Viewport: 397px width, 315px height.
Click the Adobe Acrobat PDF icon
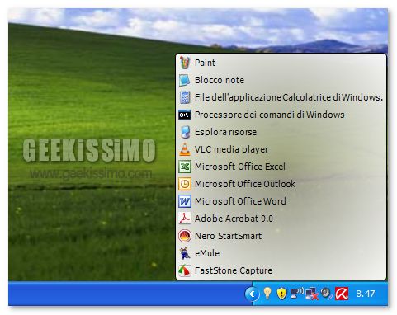185,219
